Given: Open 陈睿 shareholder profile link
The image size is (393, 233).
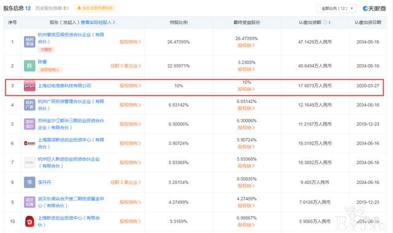Looking at the screenshot, I should tap(42, 61).
